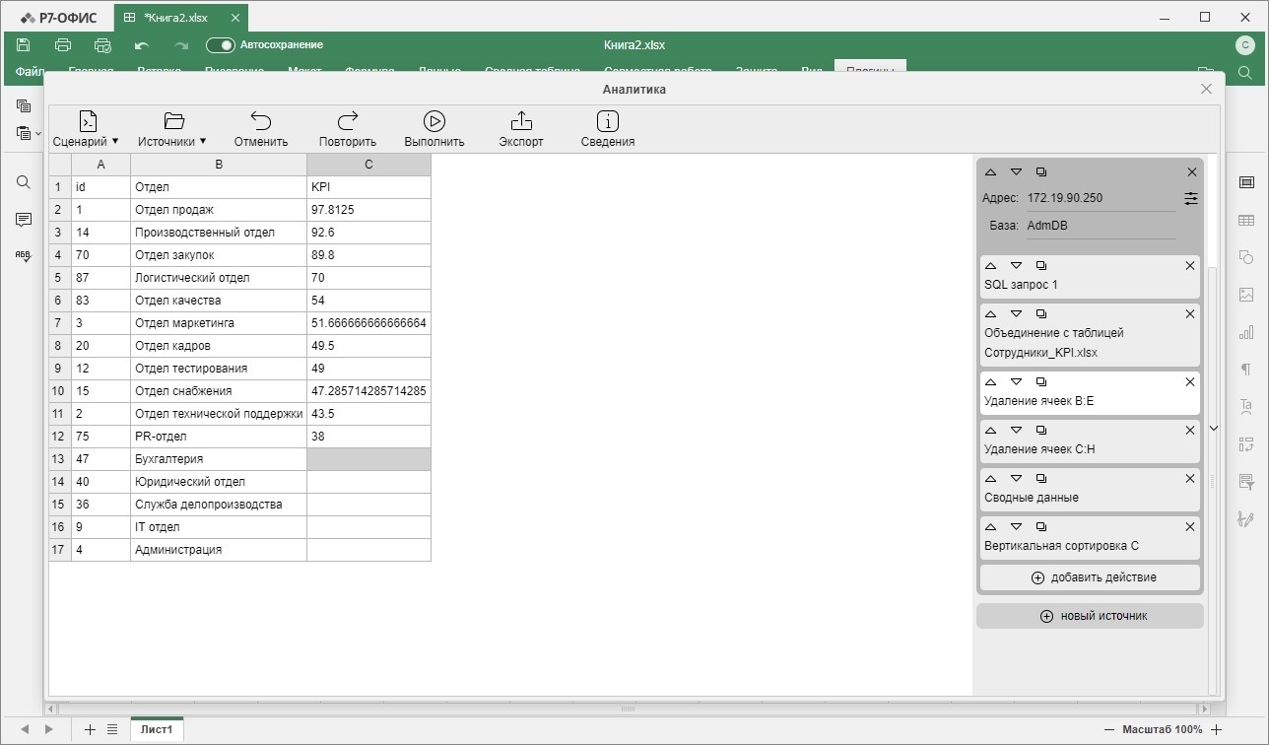Open the comments icon in left sidebar
Screen dimensions: 1269x745
pos(24,219)
